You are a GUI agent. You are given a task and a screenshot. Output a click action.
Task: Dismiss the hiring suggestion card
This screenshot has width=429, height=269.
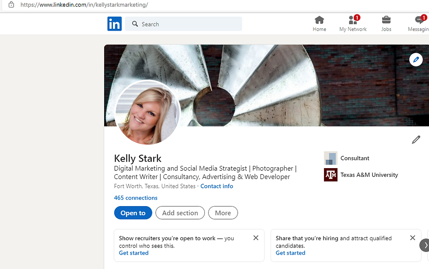(412, 238)
